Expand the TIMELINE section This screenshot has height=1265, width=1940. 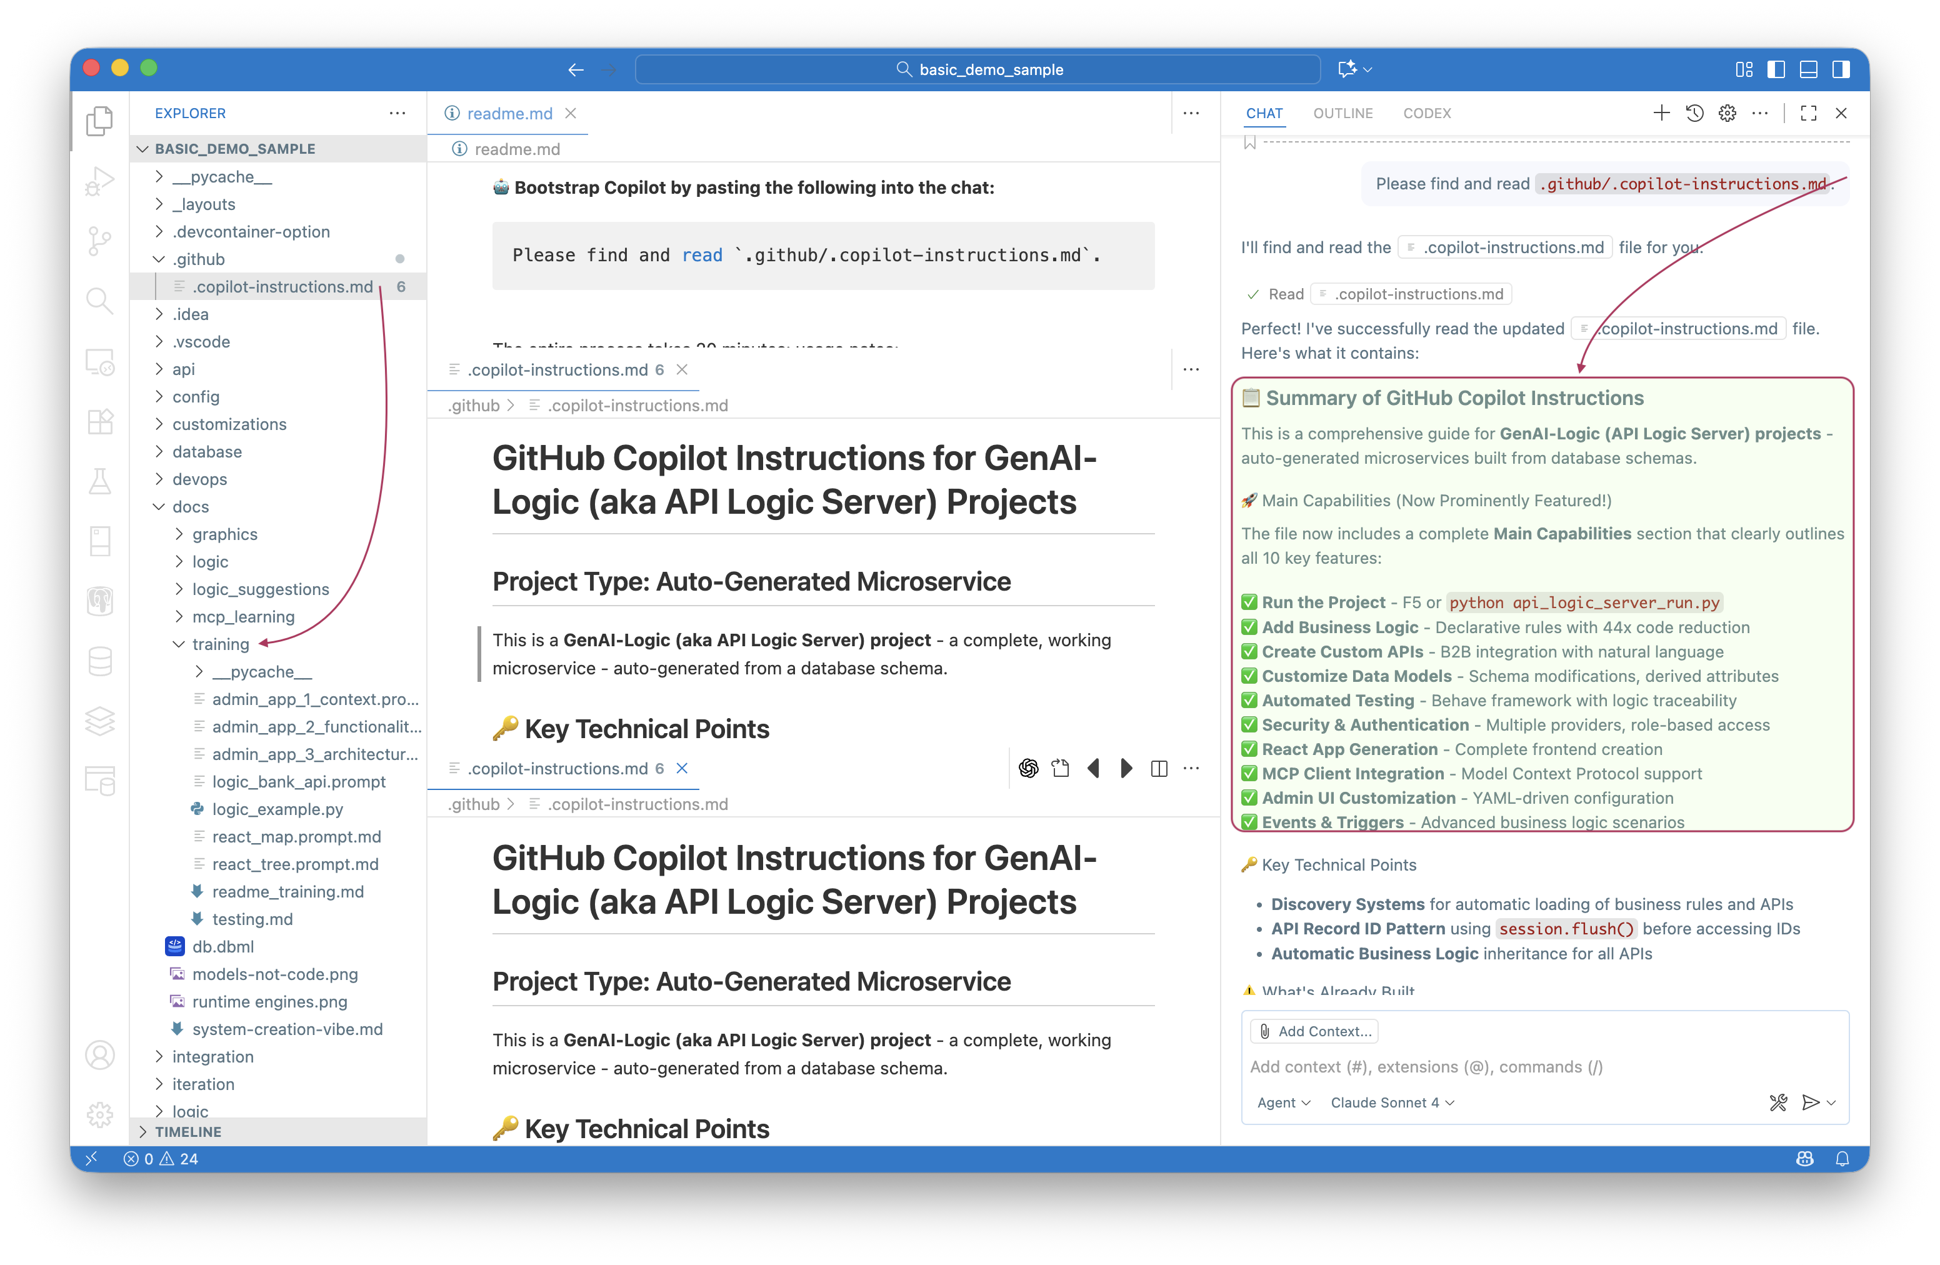tap(188, 1131)
